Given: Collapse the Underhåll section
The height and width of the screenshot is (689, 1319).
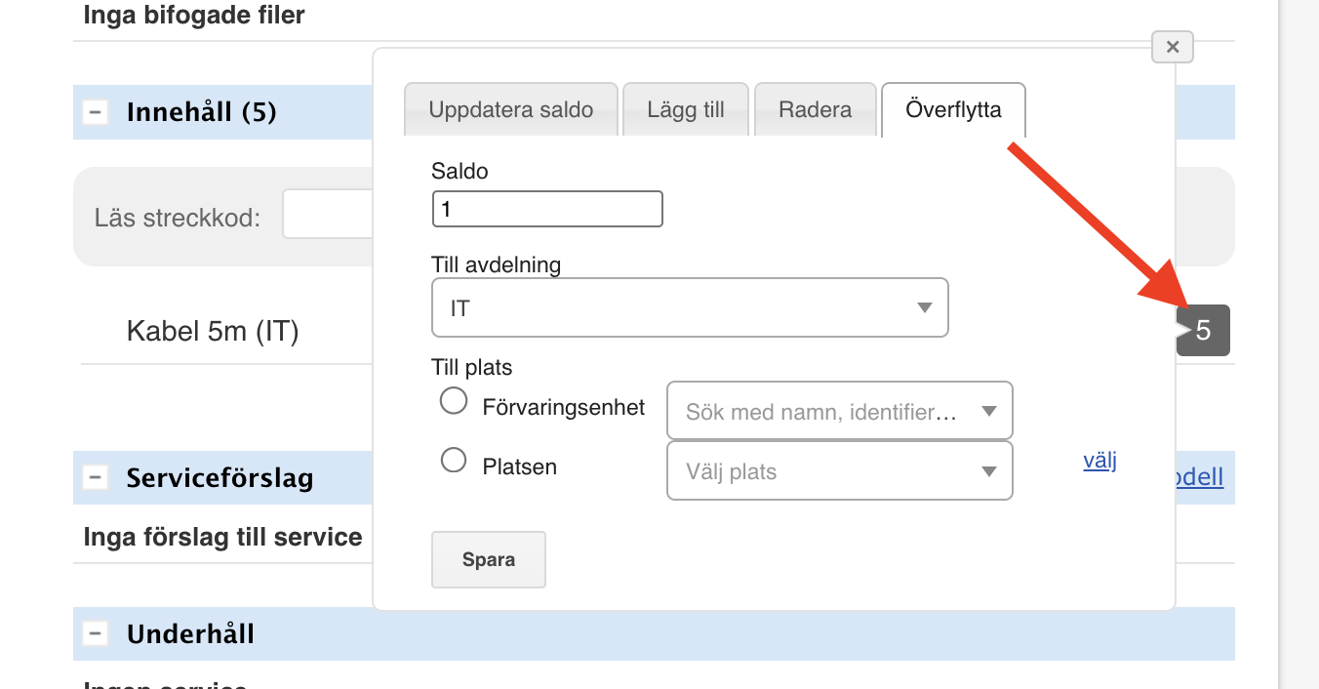Looking at the screenshot, I should 96,634.
